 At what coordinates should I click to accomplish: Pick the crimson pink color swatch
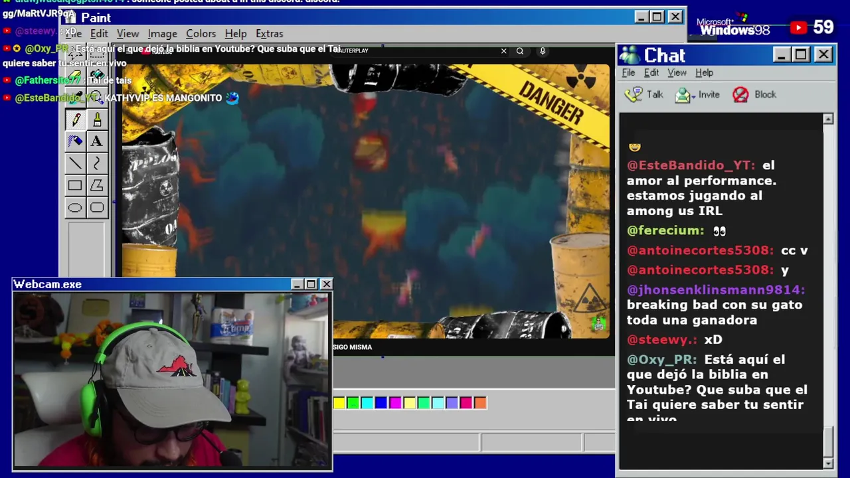click(466, 402)
